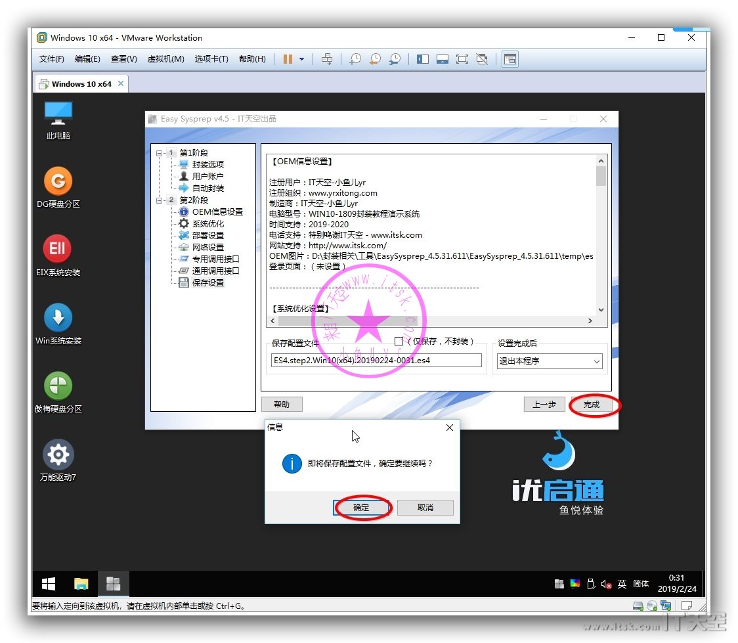738x643 pixels.
Task: Click the vertical scrollbar thumb in summary box
Action: pos(601,175)
